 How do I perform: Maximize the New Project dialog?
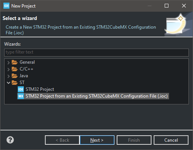click(167, 6)
